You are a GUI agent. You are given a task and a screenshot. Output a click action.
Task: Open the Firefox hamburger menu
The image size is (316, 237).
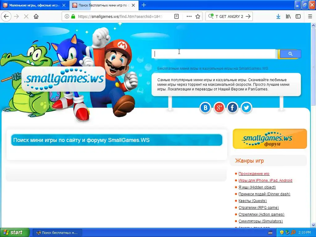[x=310, y=16]
